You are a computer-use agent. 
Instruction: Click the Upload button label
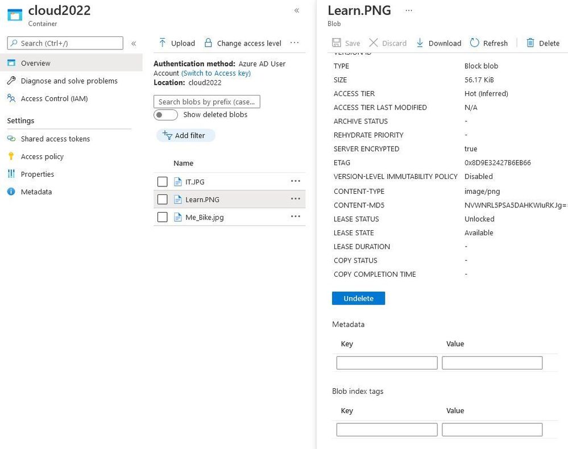pyautogui.click(x=183, y=43)
